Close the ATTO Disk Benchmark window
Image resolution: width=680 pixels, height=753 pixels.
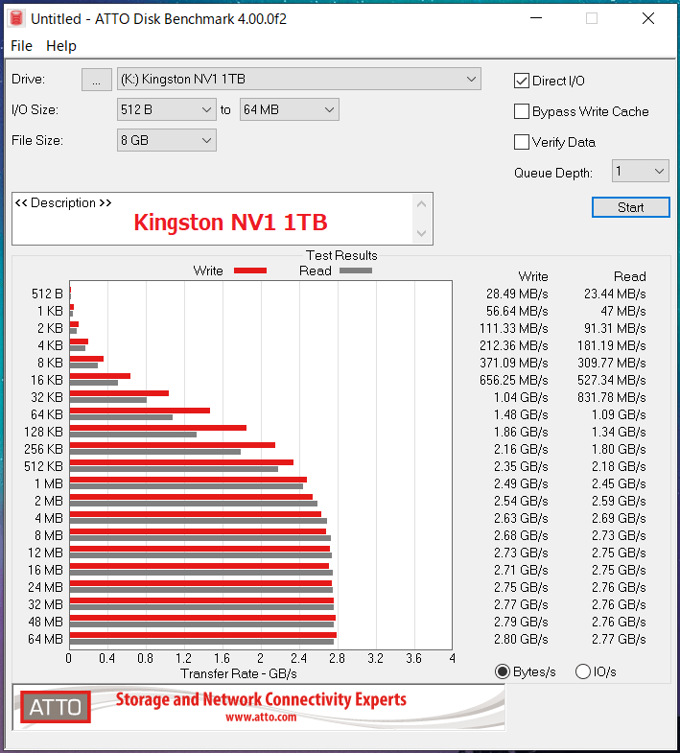pos(649,18)
